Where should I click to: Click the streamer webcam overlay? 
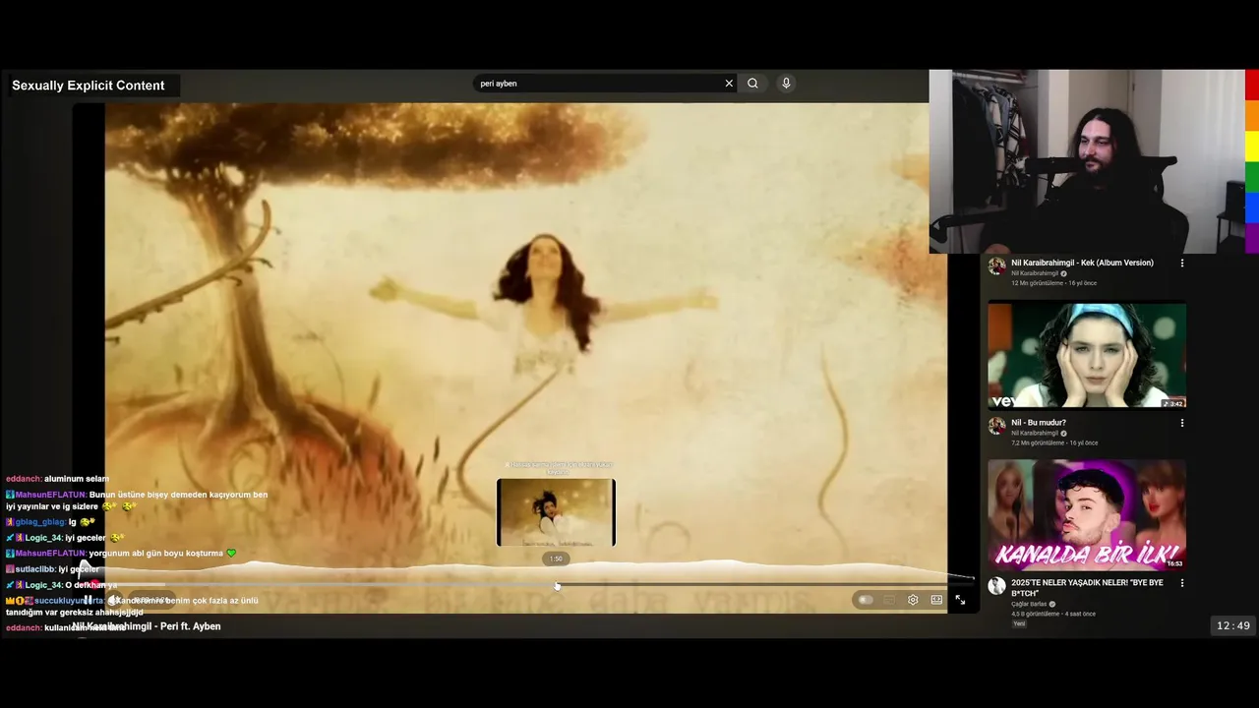[x=1087, y=161]
